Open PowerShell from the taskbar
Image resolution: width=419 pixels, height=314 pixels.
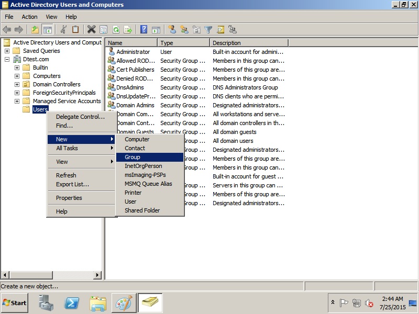pos(72,302)
